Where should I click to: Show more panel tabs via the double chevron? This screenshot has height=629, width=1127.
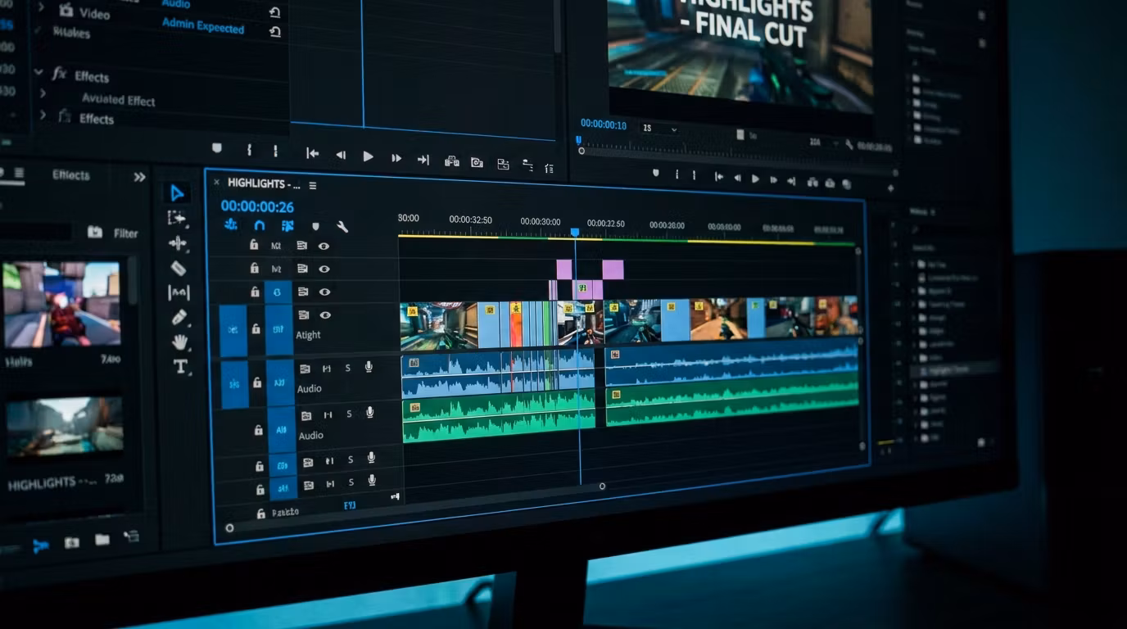pyautogui.click(x=139, y=177)
